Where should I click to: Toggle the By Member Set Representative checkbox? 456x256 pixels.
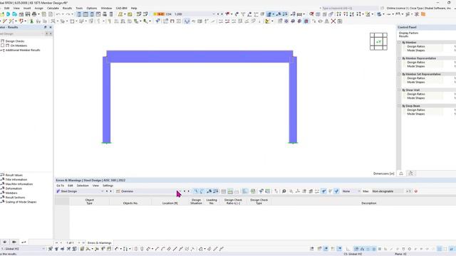(x=399, y=74)
